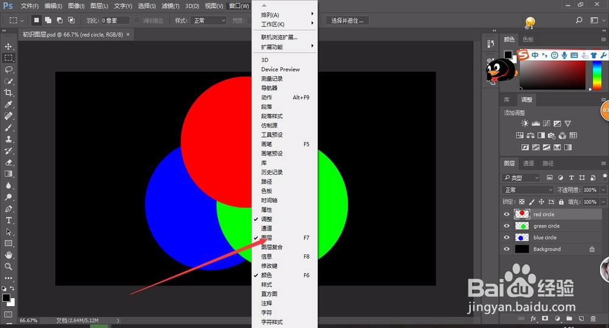Select the Gradient tool
This screenshot has height=328, width=609.
[x=8, y=174]
